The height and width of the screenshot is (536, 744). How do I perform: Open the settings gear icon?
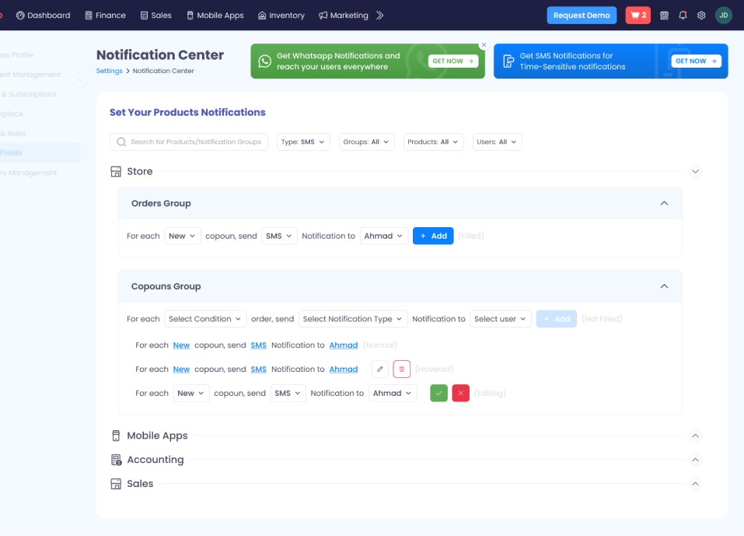701,16
